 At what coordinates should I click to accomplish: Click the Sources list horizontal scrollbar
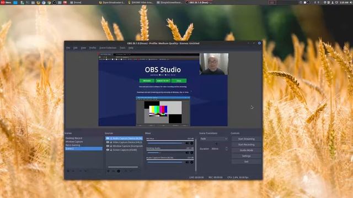pos(123,167)
